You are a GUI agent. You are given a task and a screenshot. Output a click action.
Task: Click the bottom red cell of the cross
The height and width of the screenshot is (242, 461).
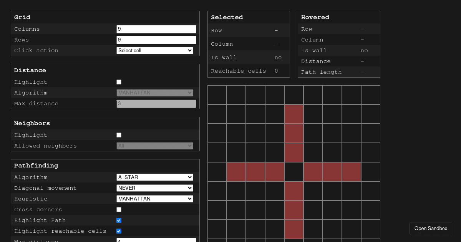(294, 229)
